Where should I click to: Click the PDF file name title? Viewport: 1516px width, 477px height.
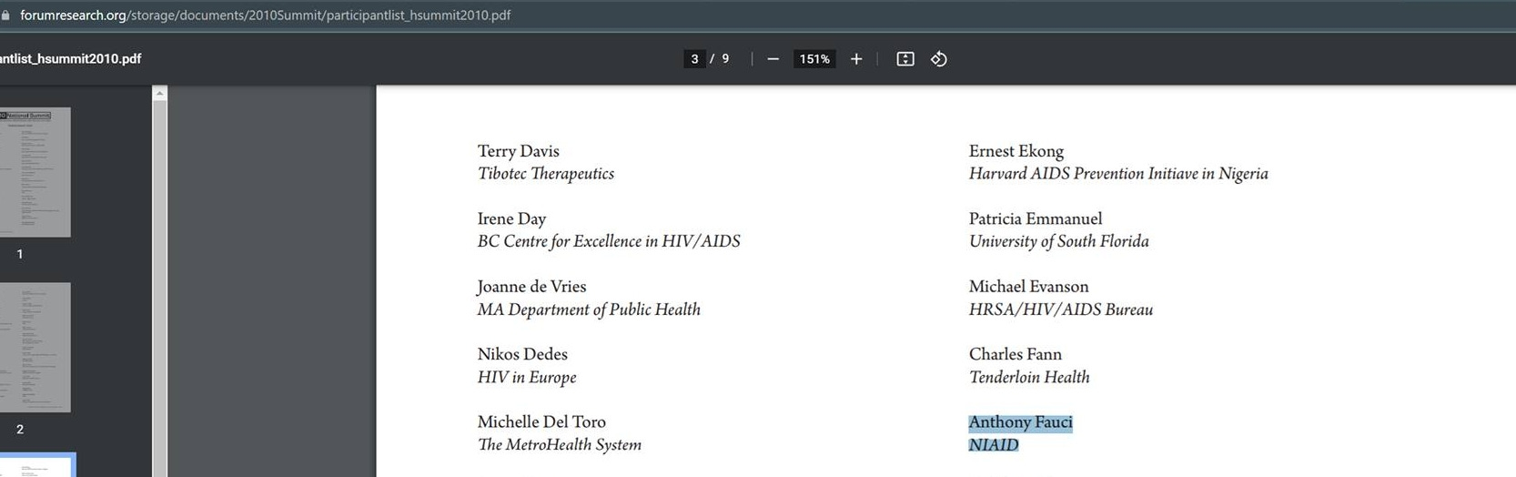click(x=71, y=59)
